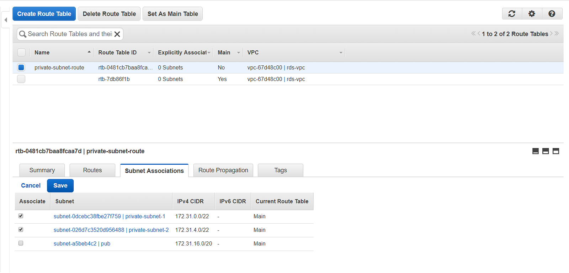Collapse the left navigation pane arrow
The image size is (569, 273).
6,20
